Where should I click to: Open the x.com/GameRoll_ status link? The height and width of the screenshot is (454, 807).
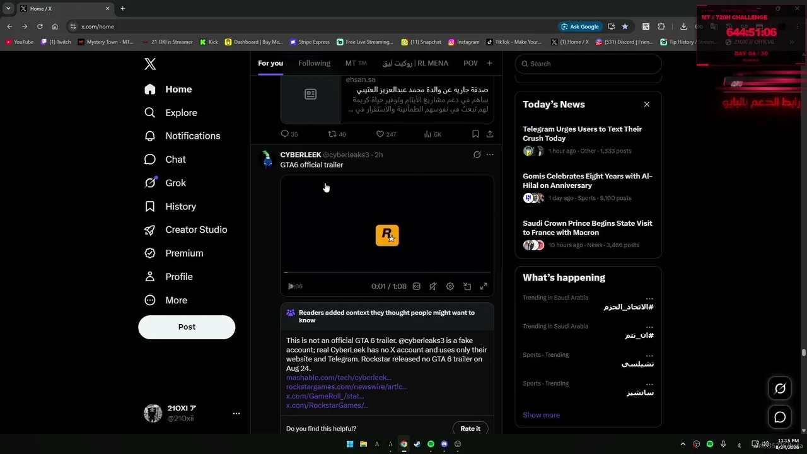(325, 396)
